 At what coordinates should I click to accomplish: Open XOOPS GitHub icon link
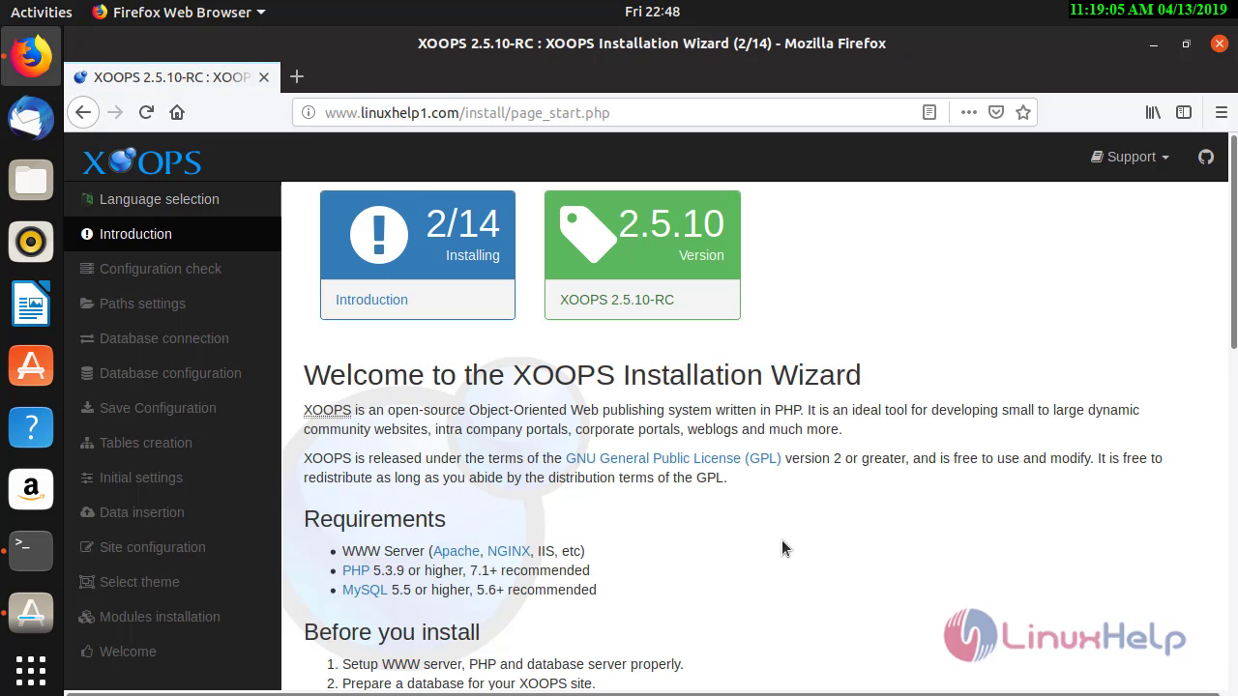pos(1206,157)
